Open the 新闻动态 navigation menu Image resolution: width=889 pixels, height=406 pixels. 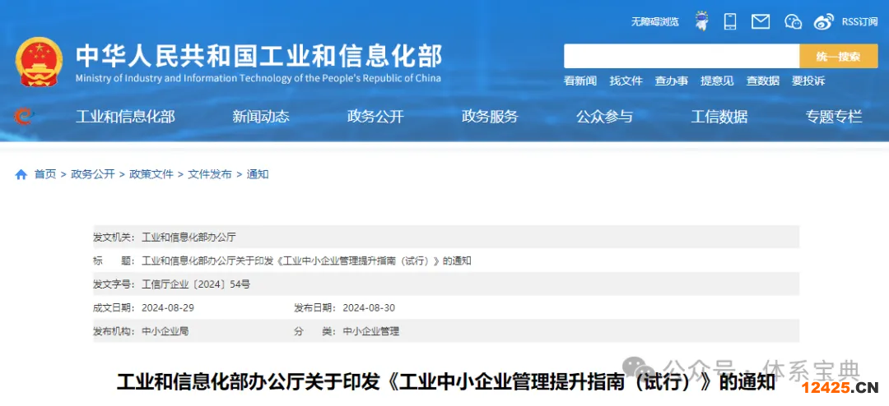261,117
